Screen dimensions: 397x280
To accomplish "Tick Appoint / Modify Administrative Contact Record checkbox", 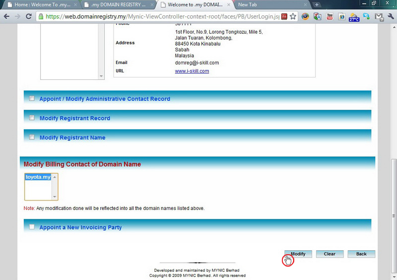I will click(32, 98).
